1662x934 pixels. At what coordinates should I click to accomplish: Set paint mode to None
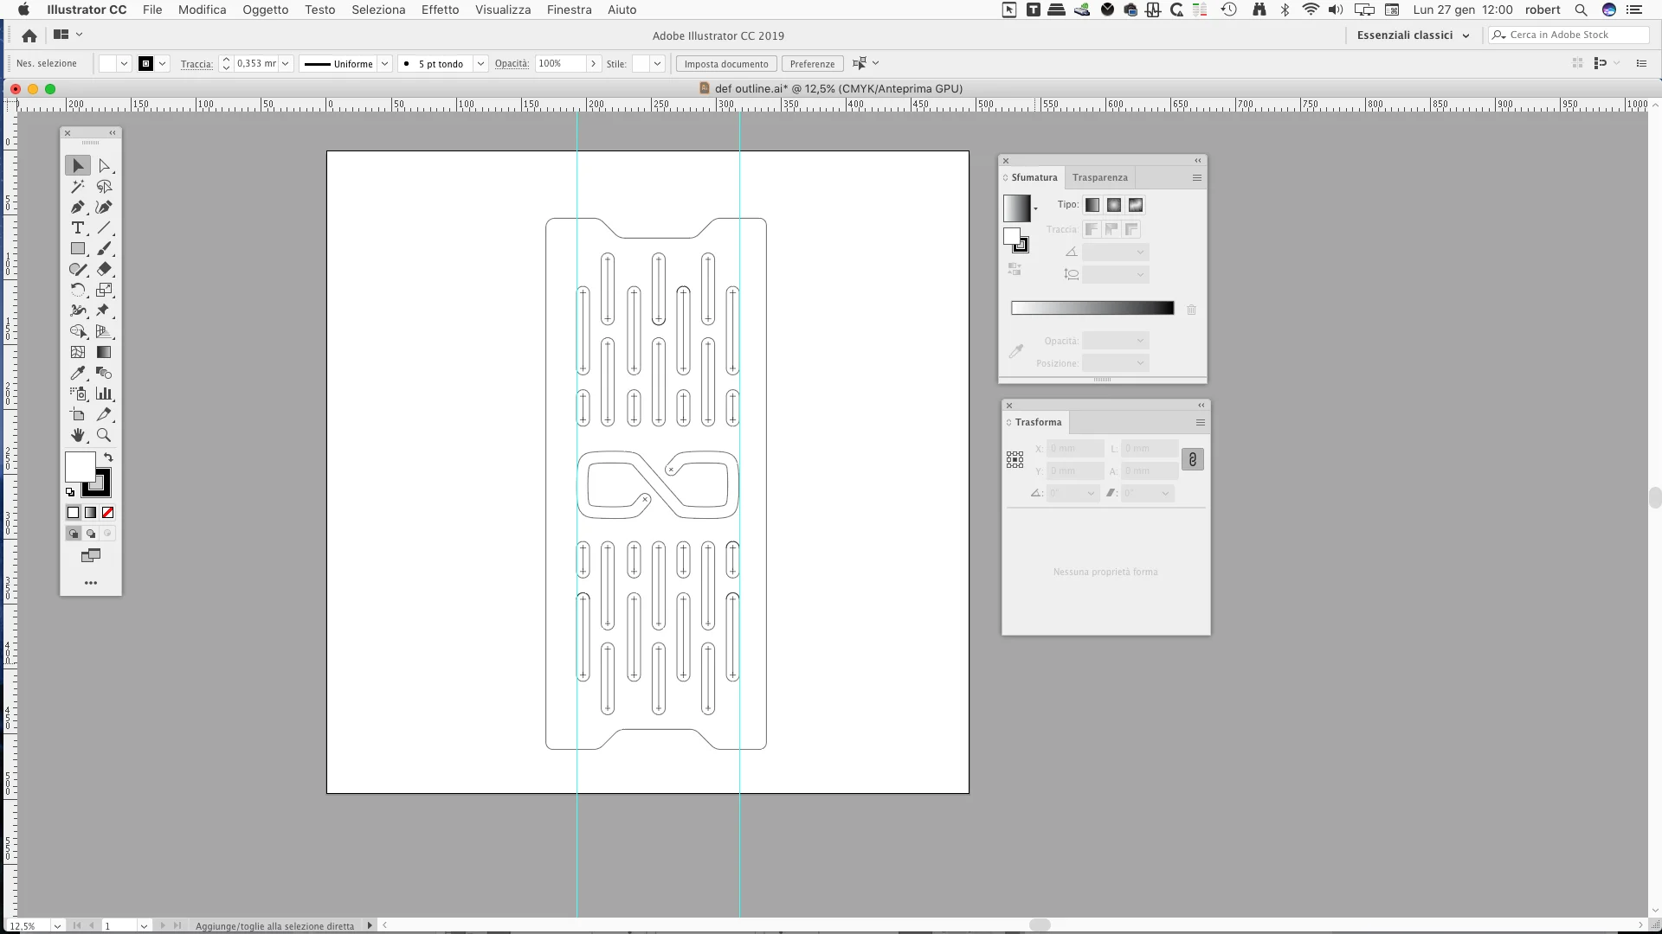pyautogui.click(x=108, y=513)
